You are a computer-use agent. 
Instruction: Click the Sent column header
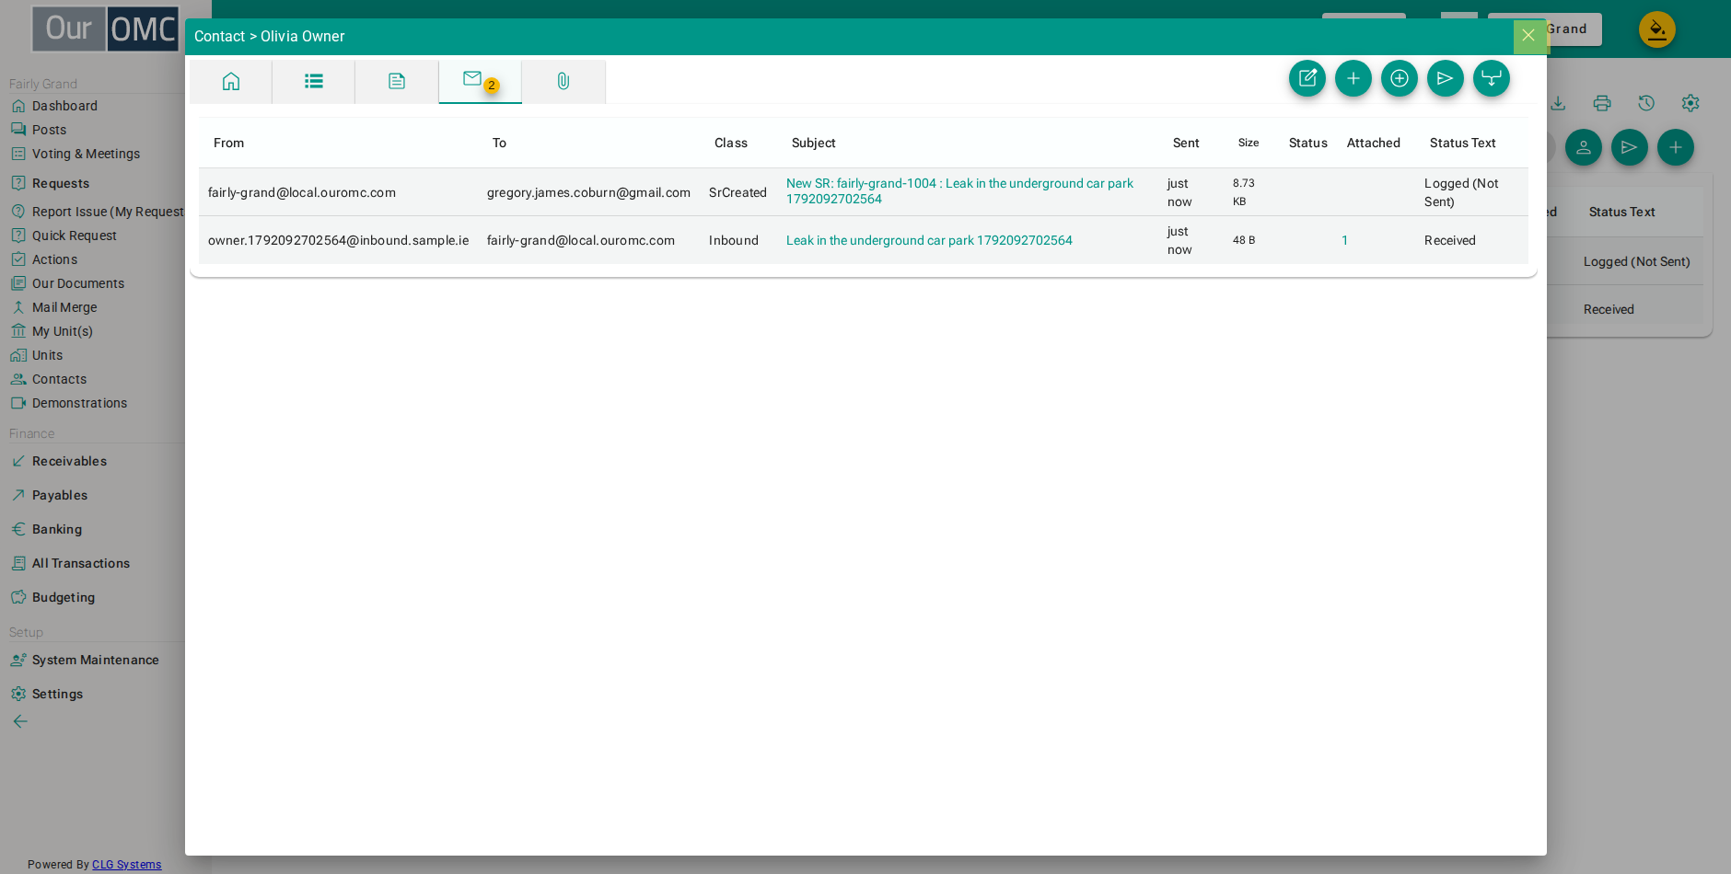click(1186, 143)
